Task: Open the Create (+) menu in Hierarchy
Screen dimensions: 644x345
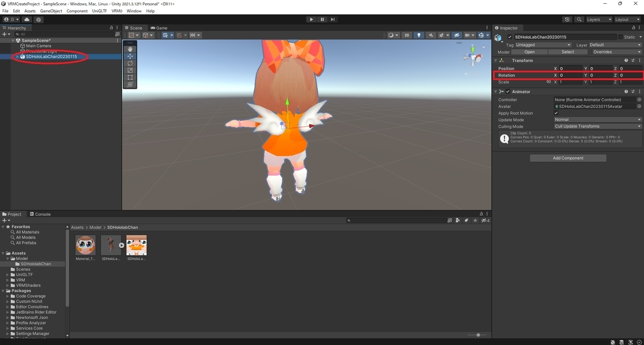Action: (x=6, y=34)
